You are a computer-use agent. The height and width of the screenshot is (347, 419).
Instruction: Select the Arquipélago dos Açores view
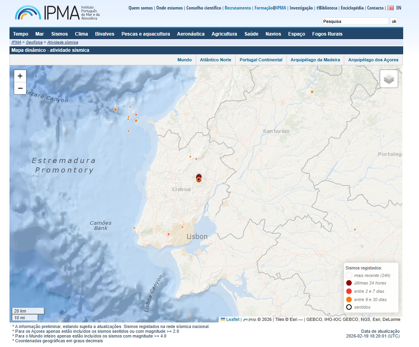373,60
